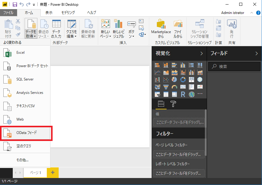This screenshot has height=185, width=262.
Task: Click the format painter brush icon
Action: point(18,35)
